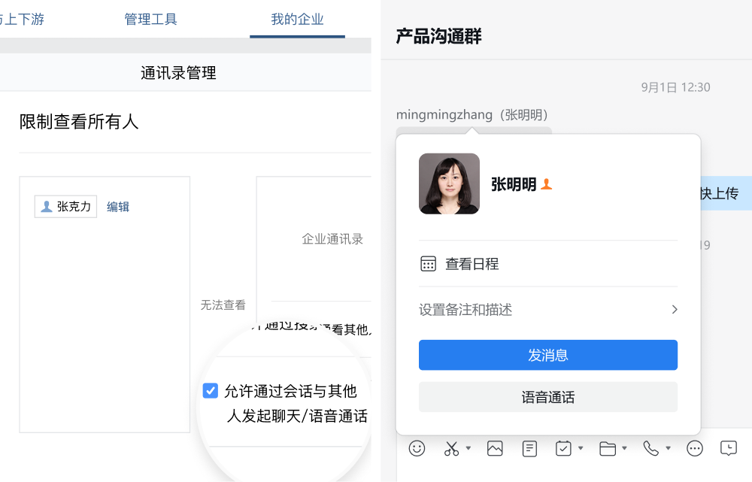The height and width of the screenshot is (482, 752).
Task: Click the name 张明明 in profile card
Action: click(514, 184)
